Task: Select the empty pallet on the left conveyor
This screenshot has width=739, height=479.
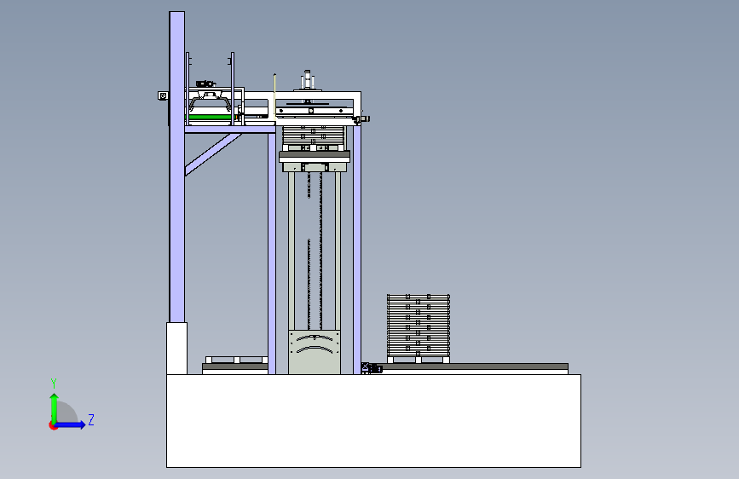Action: (x=237, y=360)
